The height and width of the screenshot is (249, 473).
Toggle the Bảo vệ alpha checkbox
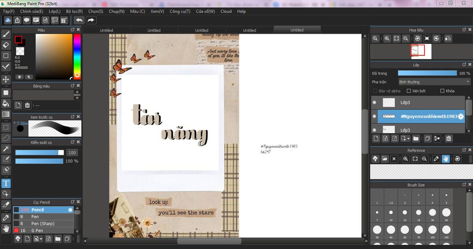tap(375, 91)
